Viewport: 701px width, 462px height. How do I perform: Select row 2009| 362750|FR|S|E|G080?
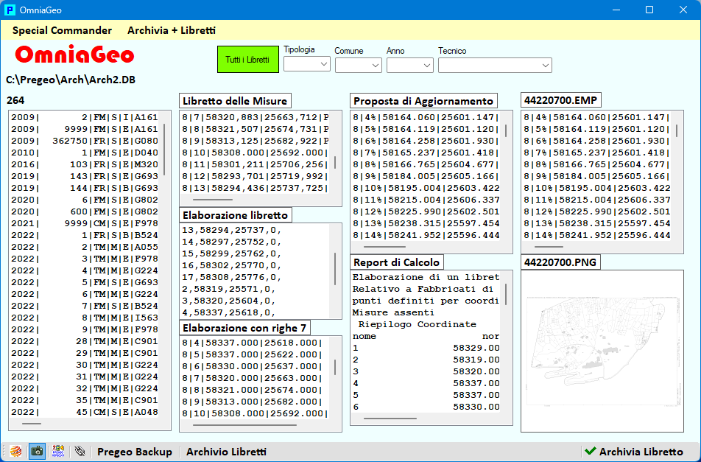(x=85, y=141)
